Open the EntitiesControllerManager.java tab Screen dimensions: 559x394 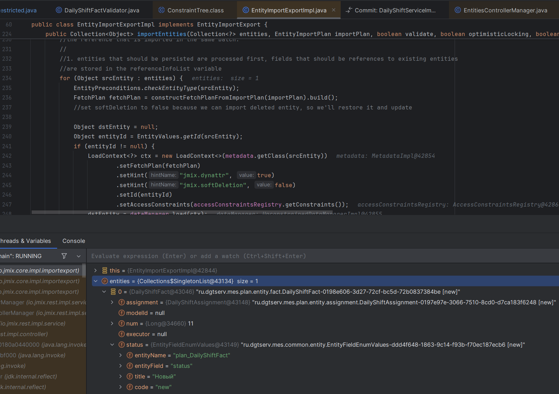[x=501, y=10]
